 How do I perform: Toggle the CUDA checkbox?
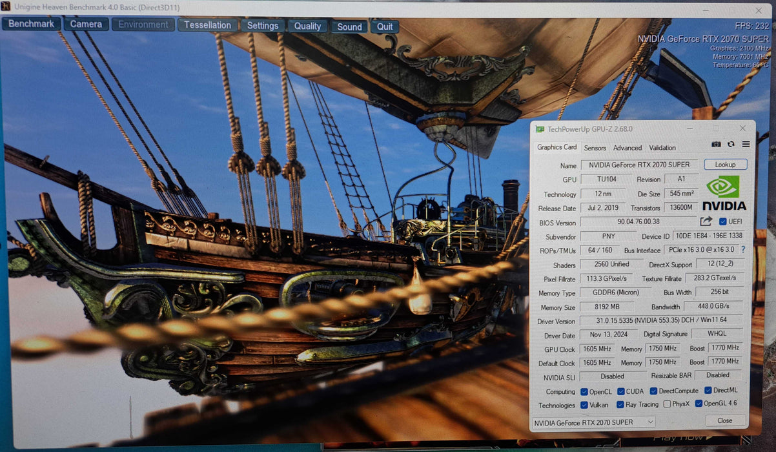tap(621, 391)
